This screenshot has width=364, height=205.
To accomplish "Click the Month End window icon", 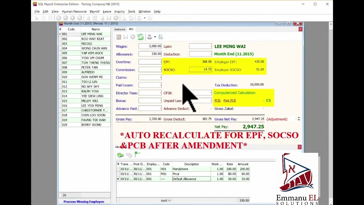I will (61, 23).
